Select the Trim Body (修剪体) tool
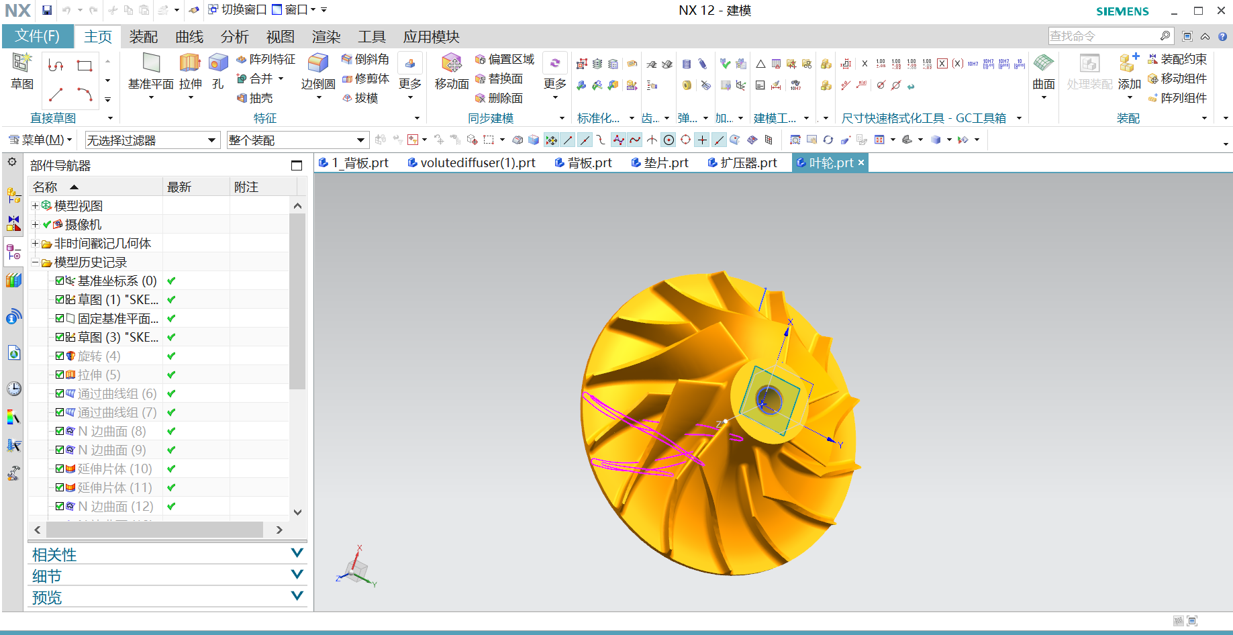The height and width of the screenshot is (635, 1233). pos(365,79)
